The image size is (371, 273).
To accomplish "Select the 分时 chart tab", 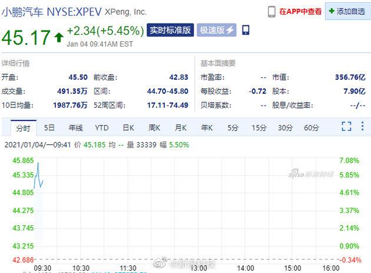I will click(24, 128).
